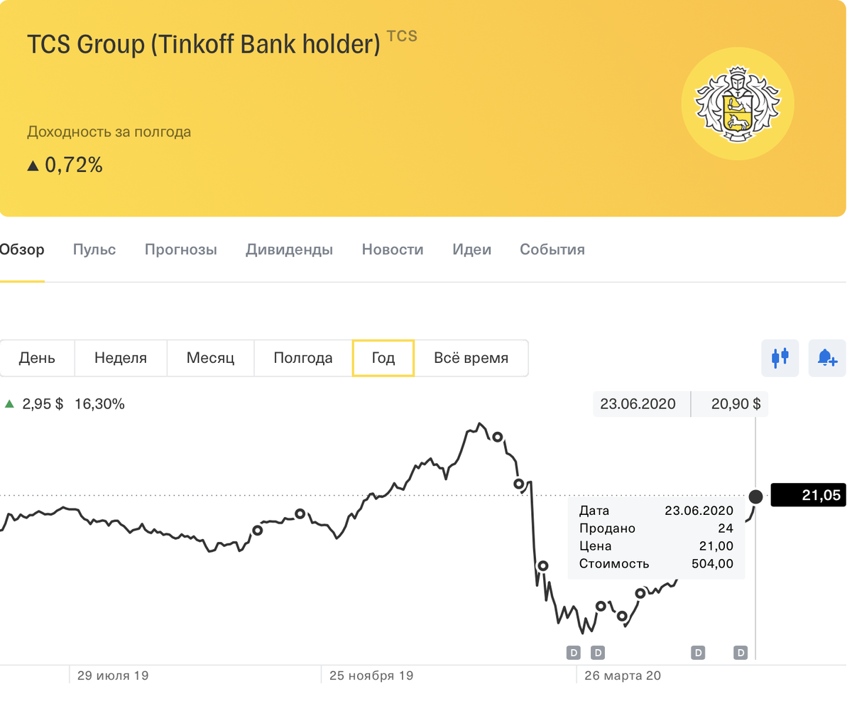Viewport: 852px width, 701px height.
Task: Select the second dividend D marker
Action: click(598, 652)
